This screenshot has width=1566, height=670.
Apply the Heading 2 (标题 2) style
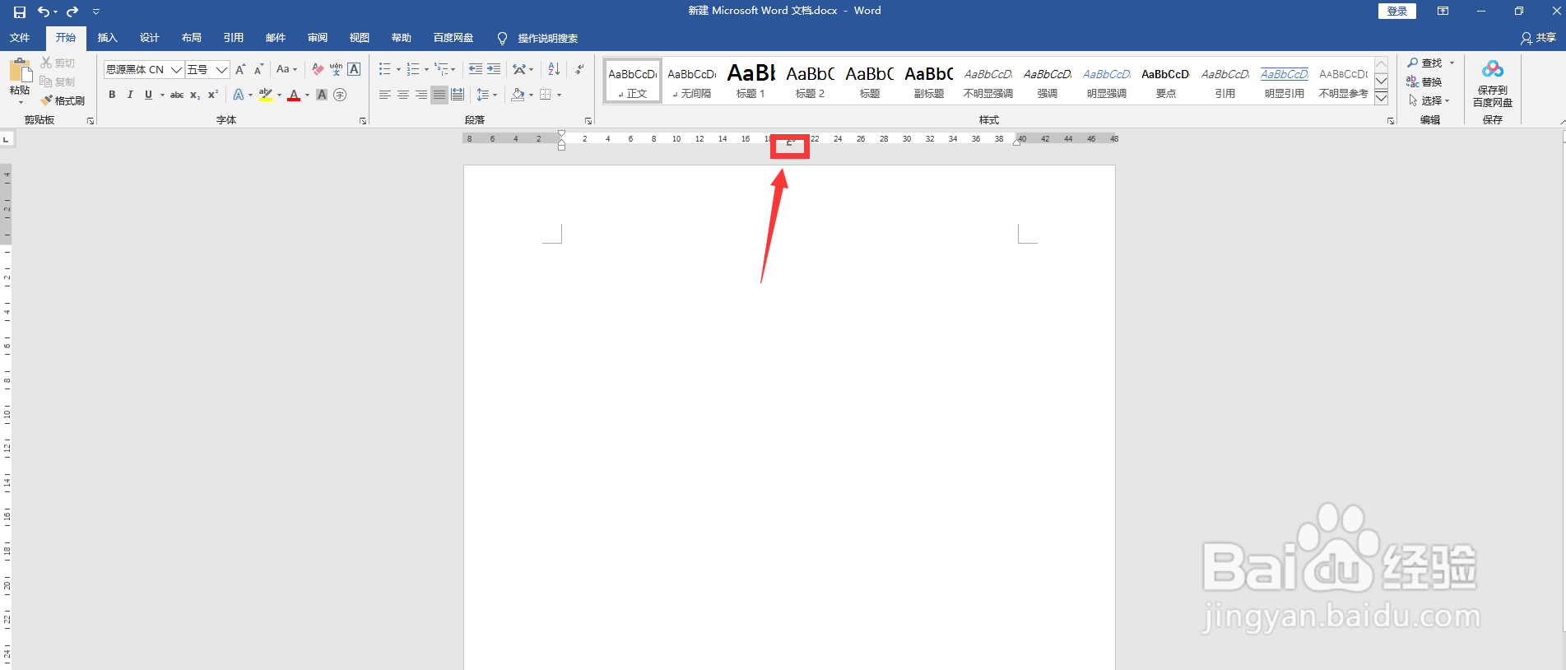[810, 81]
